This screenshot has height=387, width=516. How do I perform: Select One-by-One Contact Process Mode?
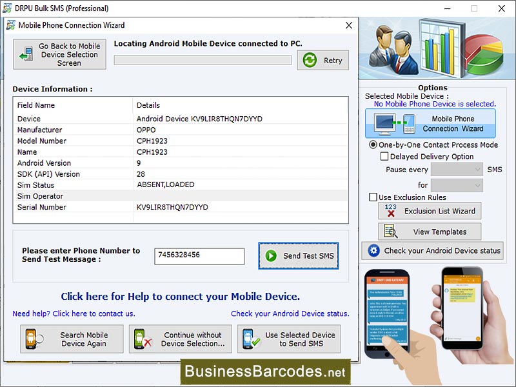(372, 144)
